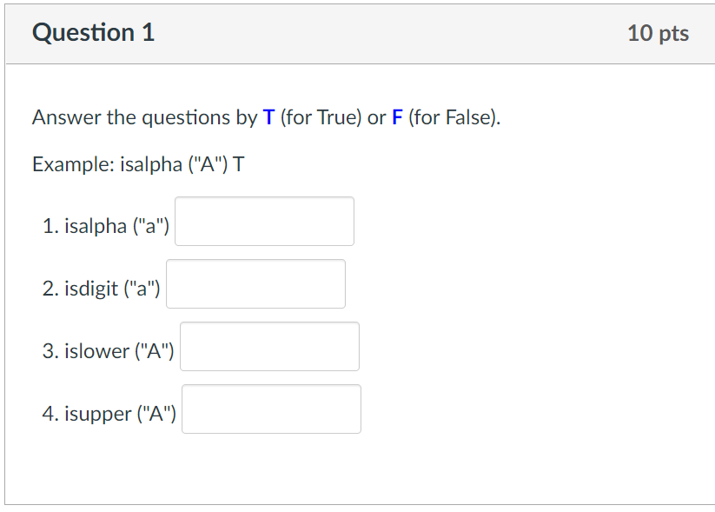The width and height of the screenshot is (715, 512).
Task: Click inside the second empty answer field
Action: point(255,284)
